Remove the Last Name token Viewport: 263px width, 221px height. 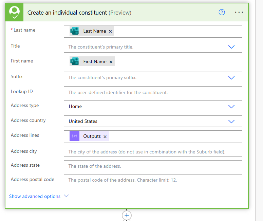tap(110, 31)
